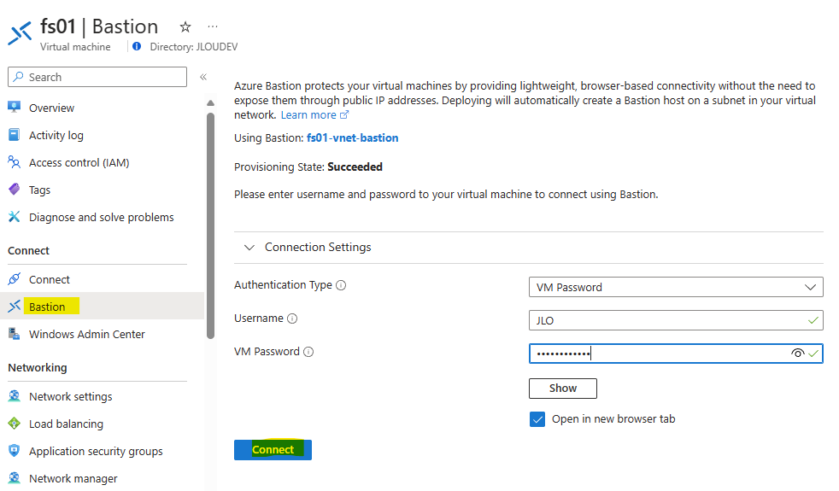The height and width of the screenshot is (491, 839).
Task: Click the Username field containing JLO
Action: (676, 320)
